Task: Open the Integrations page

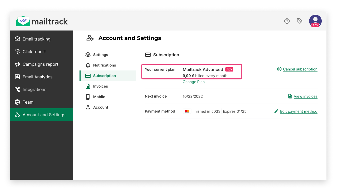Action: click(34, 89)
